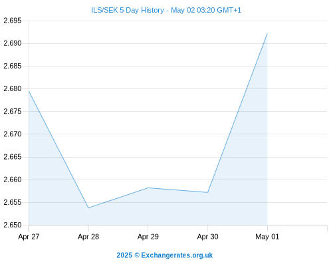Click the ILS/SEK 5 Day History title
The height and width of the screenshot is (266, 329).
[166, 10]
